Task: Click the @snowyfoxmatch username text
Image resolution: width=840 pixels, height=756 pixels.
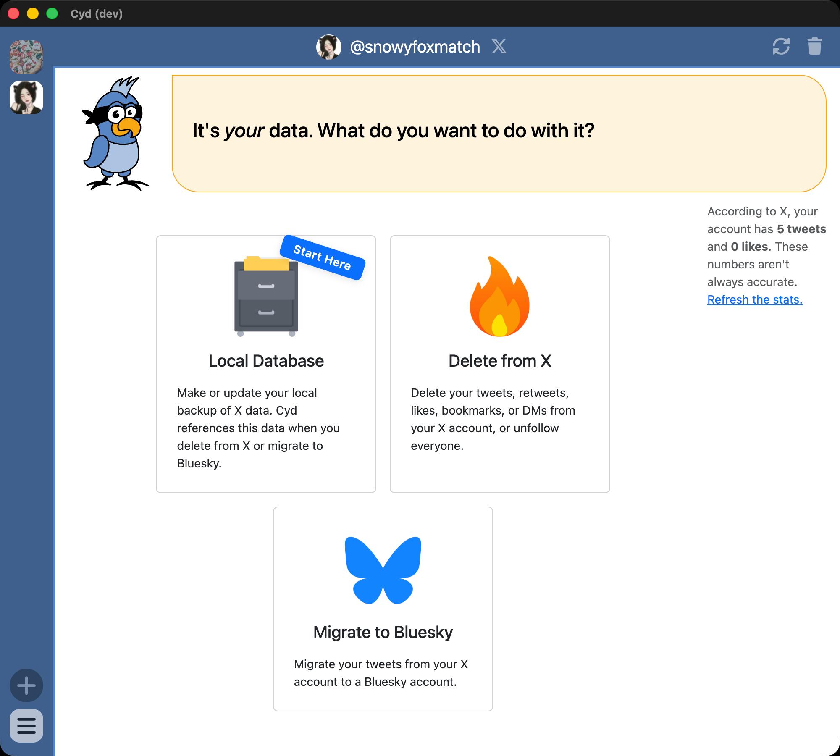Action: point(415,47)
